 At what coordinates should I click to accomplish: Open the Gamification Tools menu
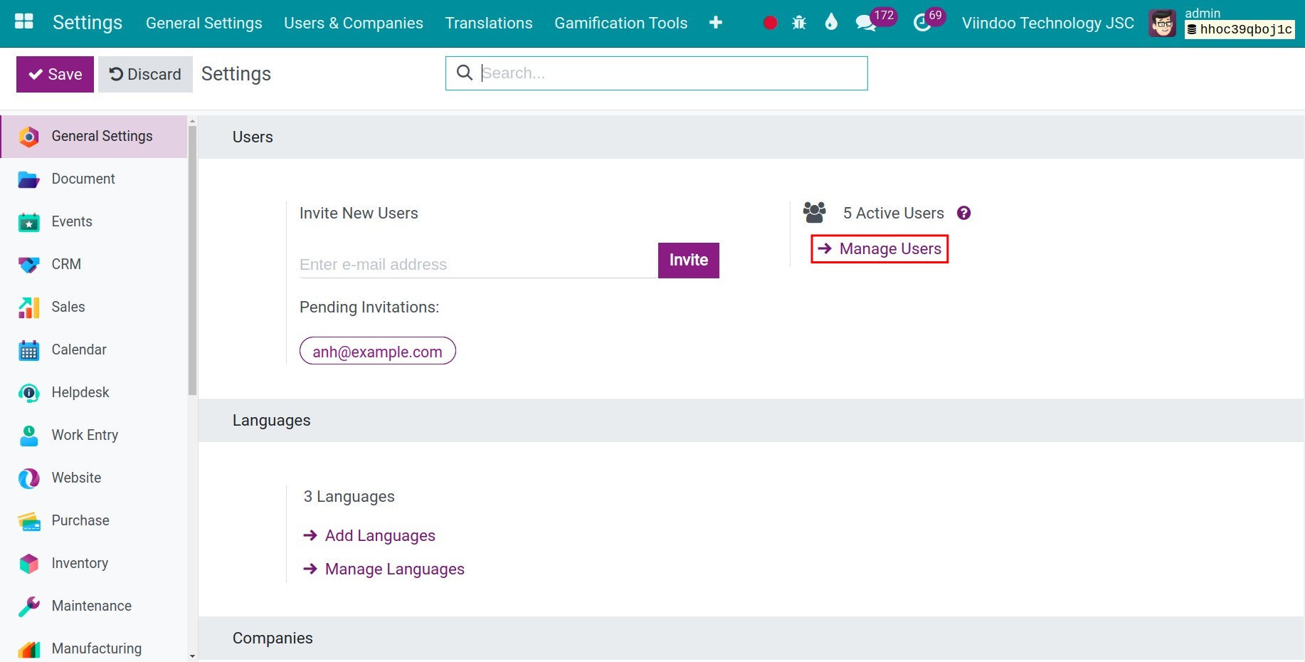[621, 23]
